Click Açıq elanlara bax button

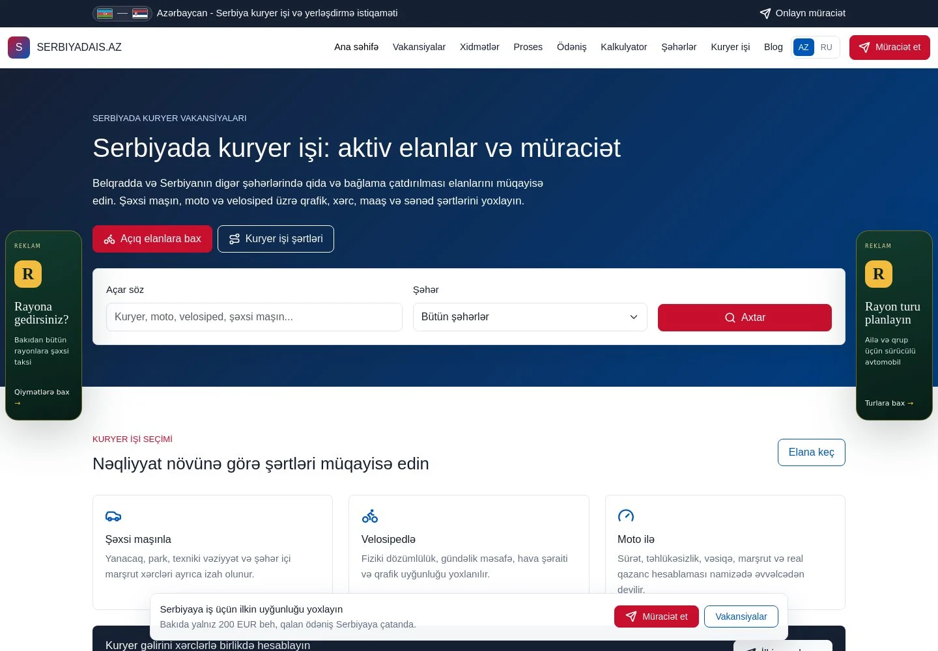point(152,239)
